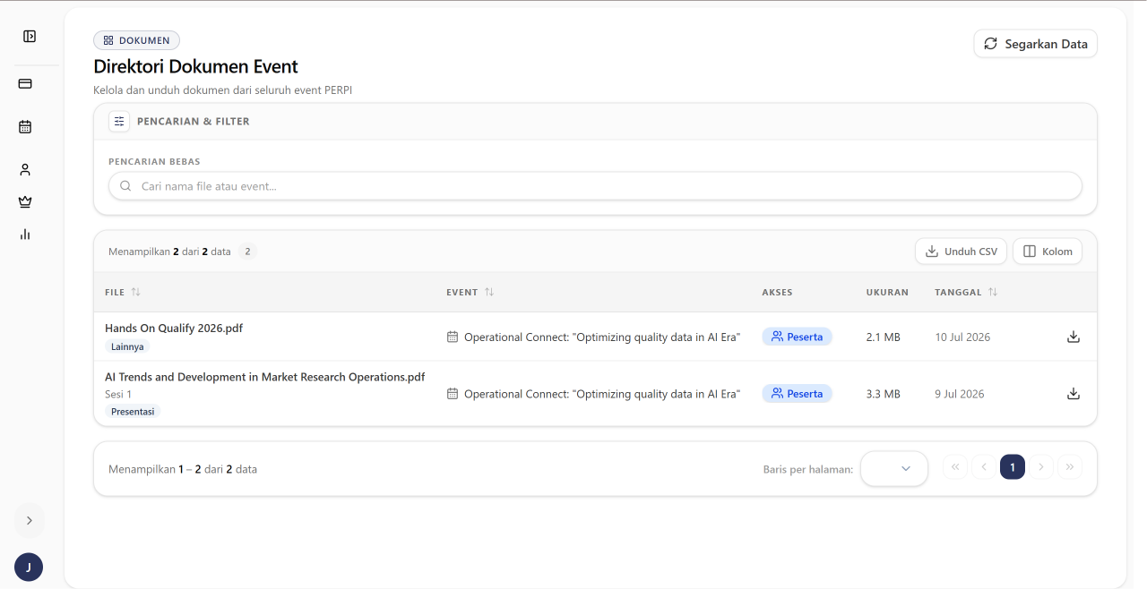Click the Peserta badge in the AI Trends row
The height and width of the screenshot is (589, 1147).
click(x=798, y=394)
